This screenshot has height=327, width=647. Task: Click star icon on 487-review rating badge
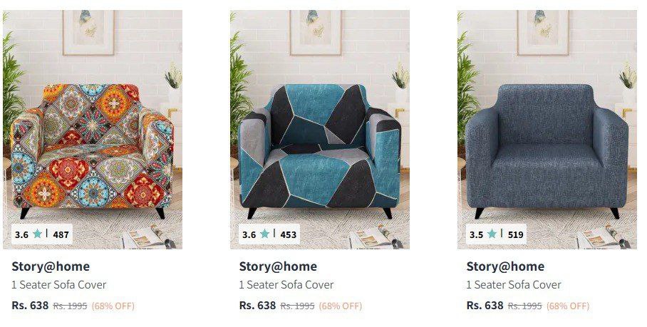[38, 234]
